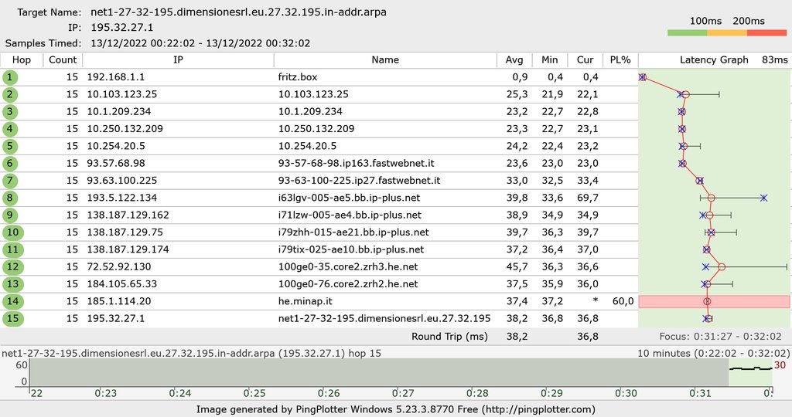Click the hop 1 green circle icon
The width and height of the screenshot is (792, 417).
[x=9, y=77]
